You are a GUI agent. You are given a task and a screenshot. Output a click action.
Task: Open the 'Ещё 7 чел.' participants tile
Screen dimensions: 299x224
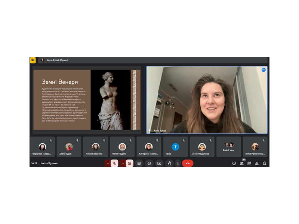point(229,146)
